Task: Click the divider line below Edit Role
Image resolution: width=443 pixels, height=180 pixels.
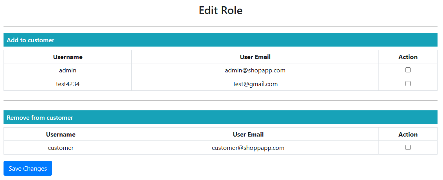Action: [x=221, y=26]
